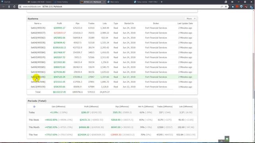Open the Set03(495582) system link

click(38, 38)
